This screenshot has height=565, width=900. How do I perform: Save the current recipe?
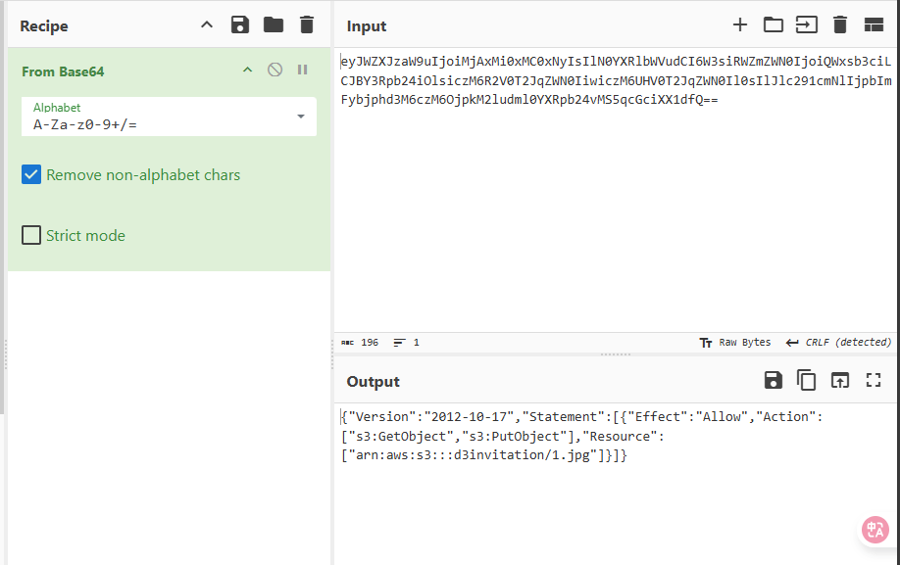tap(240, 25)
